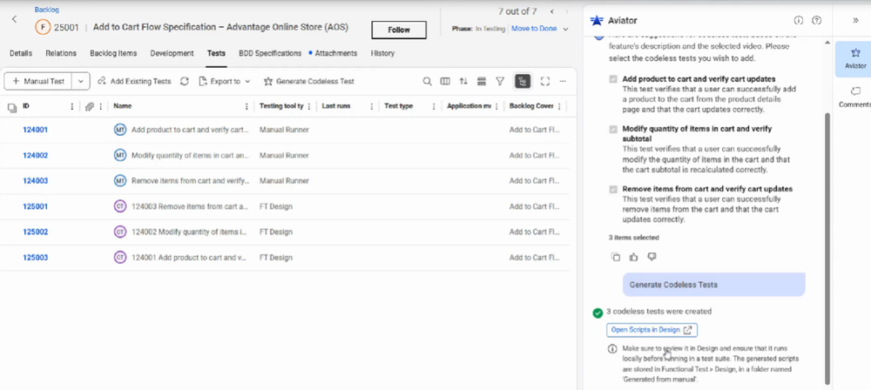Open Aviator in side panel
This screenshot has width=871, height=390.
pos(855,58)
